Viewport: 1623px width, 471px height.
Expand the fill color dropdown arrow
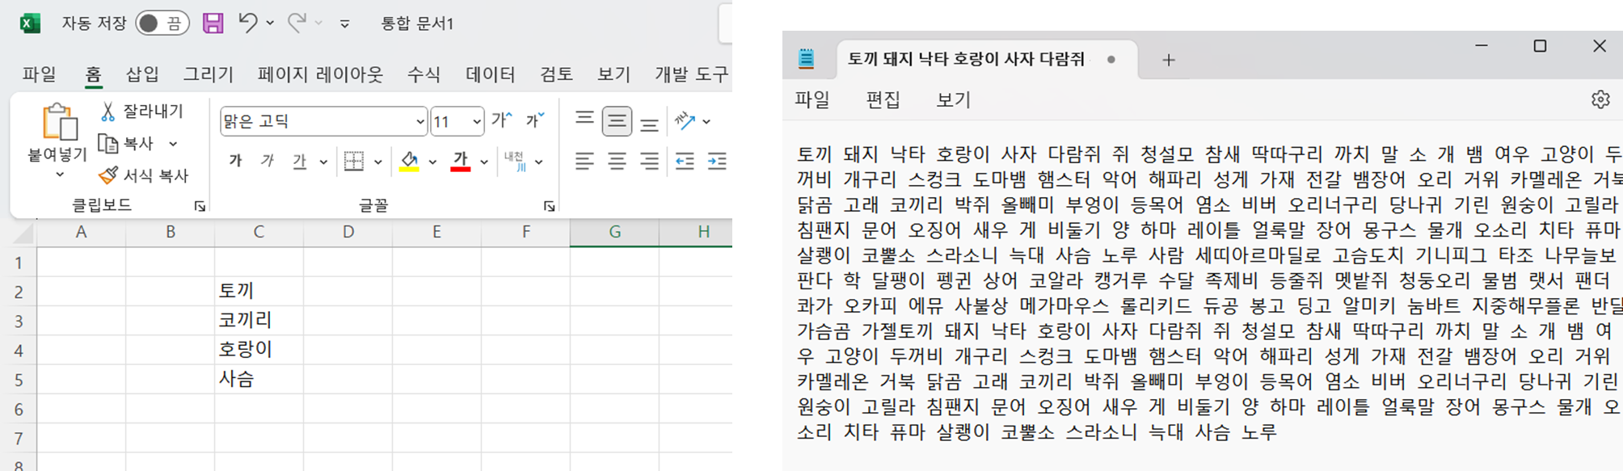pyautogui.click(x=433, y=162)
